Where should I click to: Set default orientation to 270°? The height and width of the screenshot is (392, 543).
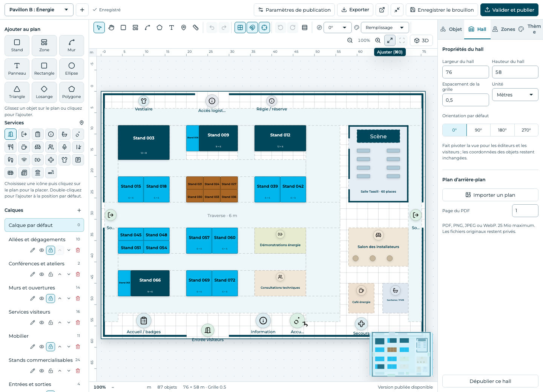coord(526,130)
